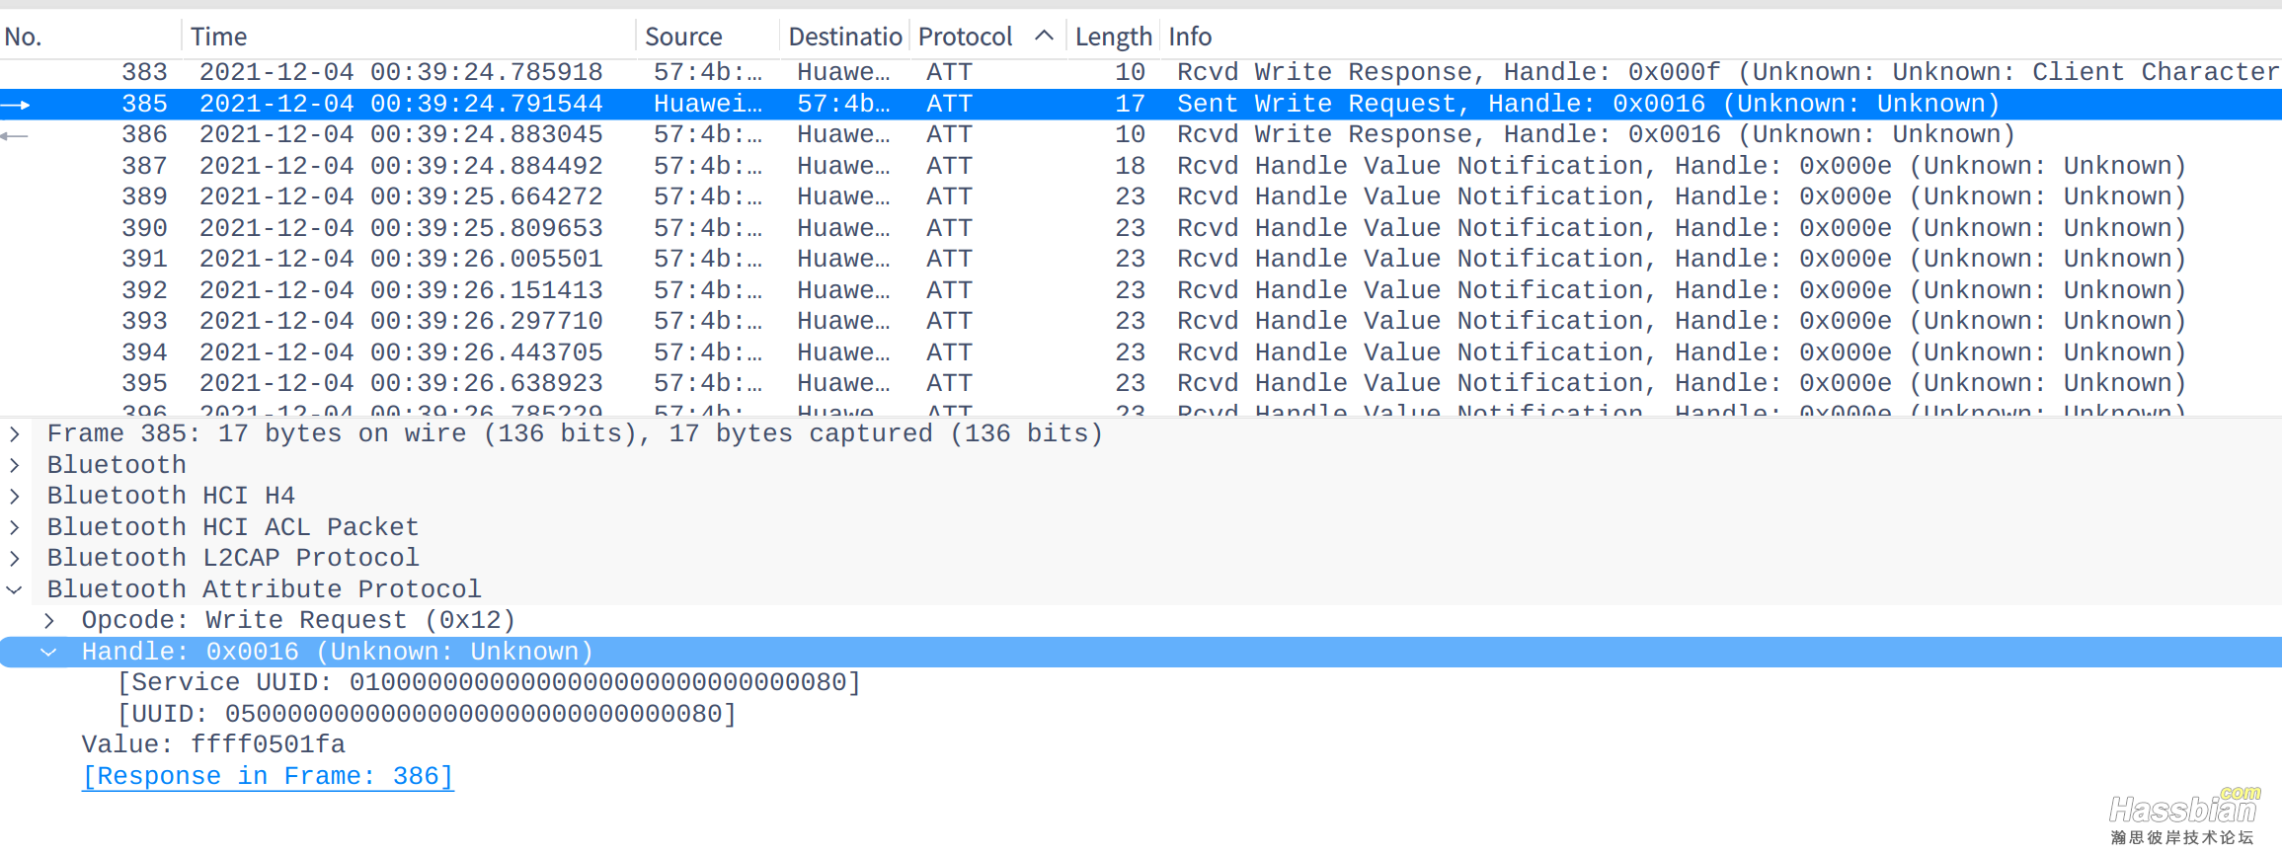This screenshot has width=2282, height=855.
Task: Click the Info column header
Action: 1189,37
